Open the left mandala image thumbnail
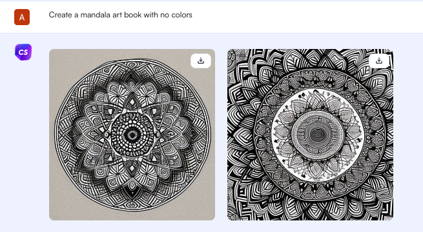 coord(132,135)
